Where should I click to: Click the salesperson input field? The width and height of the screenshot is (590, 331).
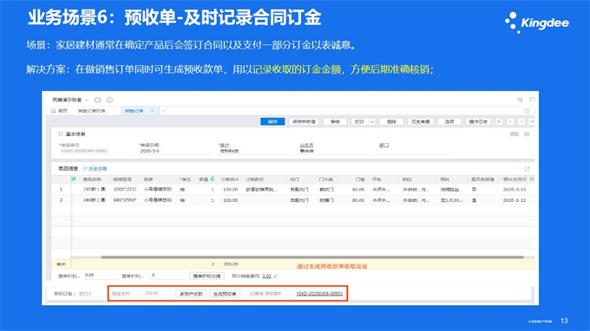coord(335,151)
